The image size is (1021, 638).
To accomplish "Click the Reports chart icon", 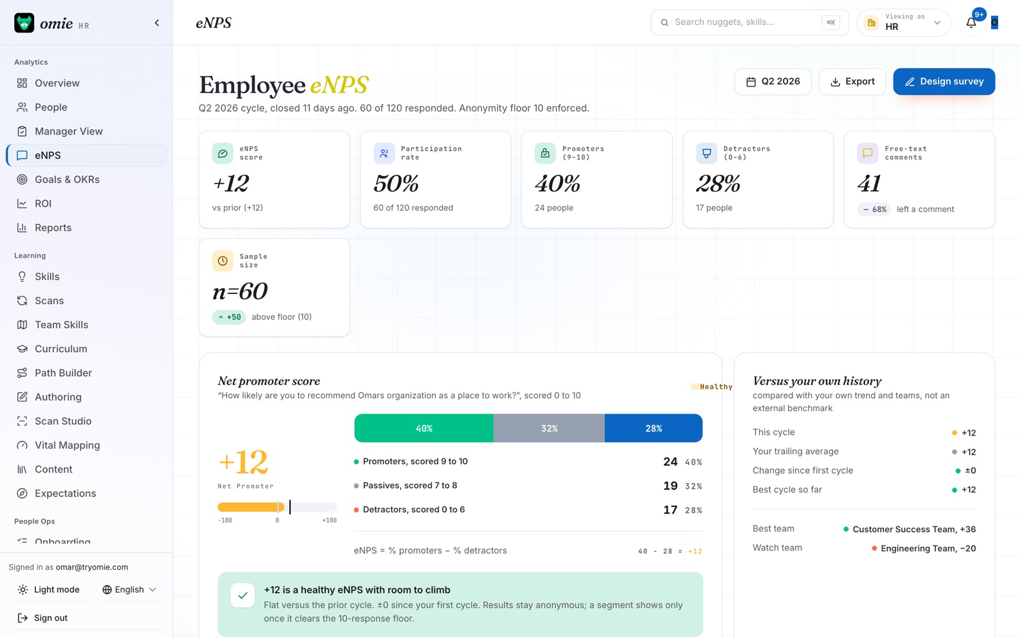I will point(22,228).
